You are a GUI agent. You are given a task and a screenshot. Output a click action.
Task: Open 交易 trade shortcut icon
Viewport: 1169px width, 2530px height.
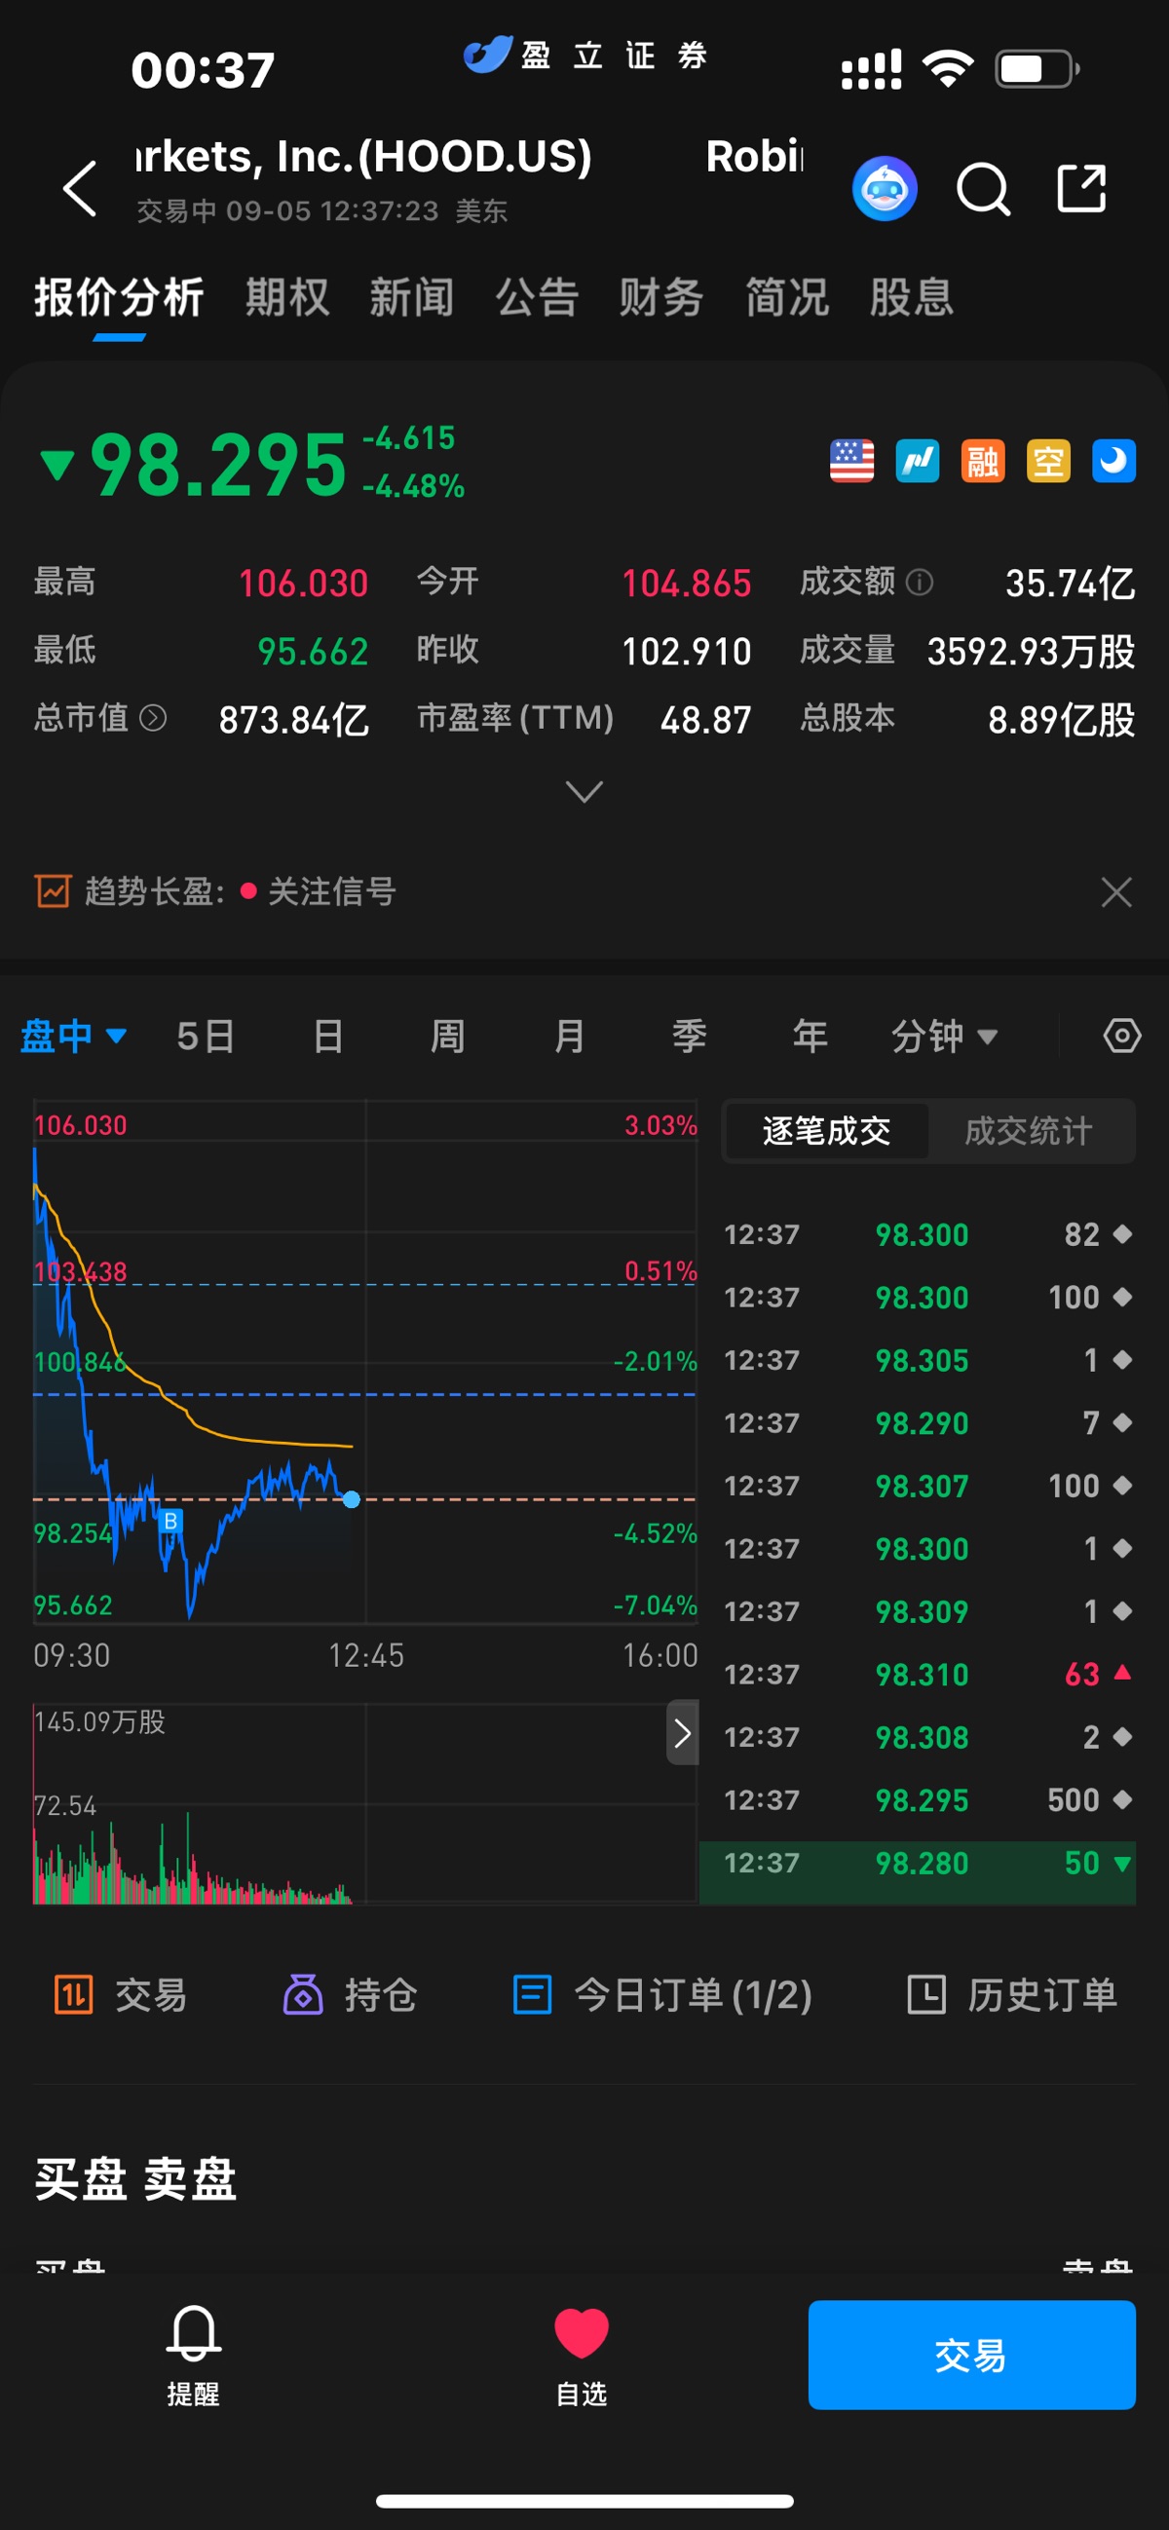[120, 1995]
